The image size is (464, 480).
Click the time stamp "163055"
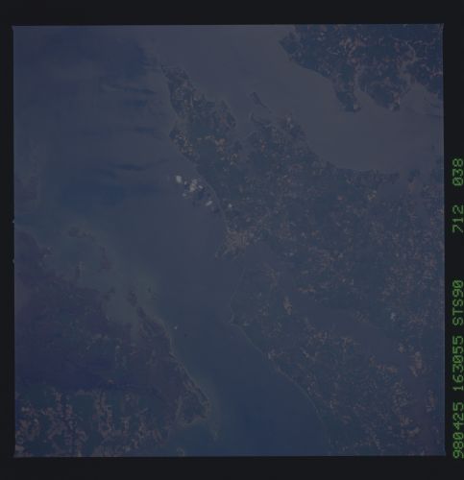(457, 364)
